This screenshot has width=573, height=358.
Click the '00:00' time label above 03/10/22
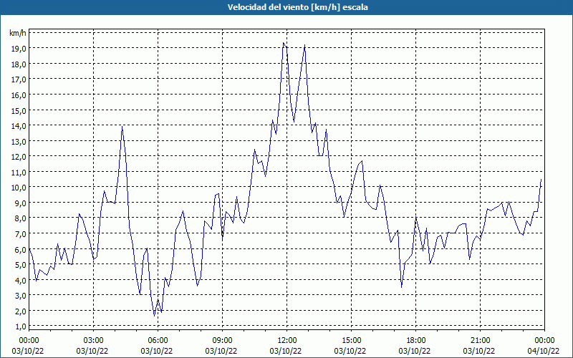point(29,341)
